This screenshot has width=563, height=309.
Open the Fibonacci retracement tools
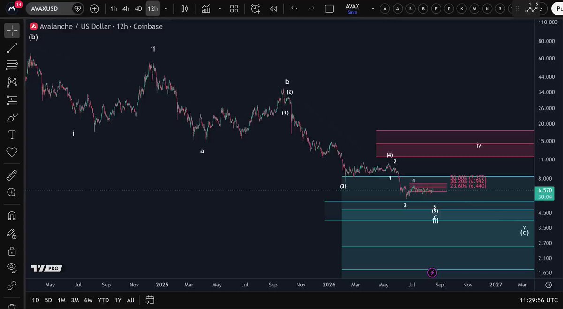pos(12,65)
